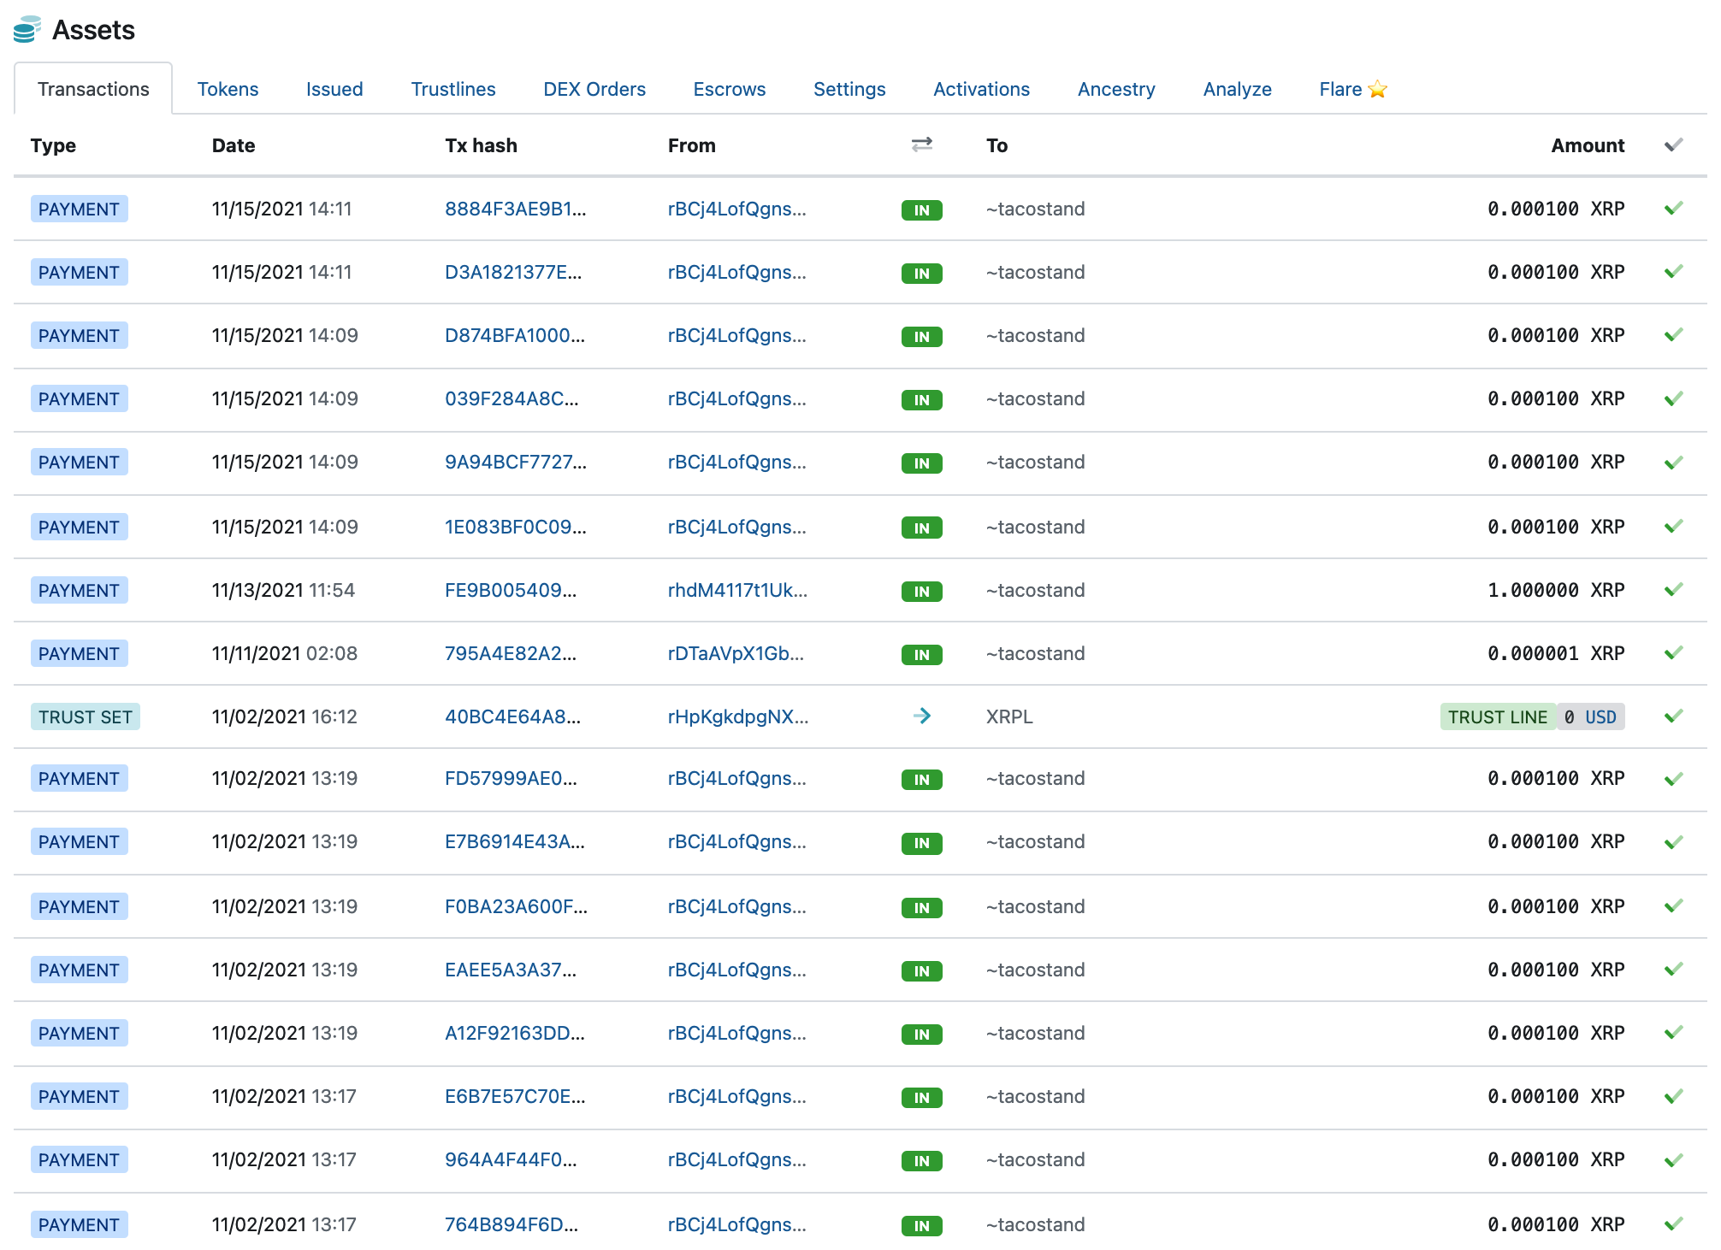1721x1250 pixels.
Task: Switch to the Escrows tab
Action: point(729,89)
